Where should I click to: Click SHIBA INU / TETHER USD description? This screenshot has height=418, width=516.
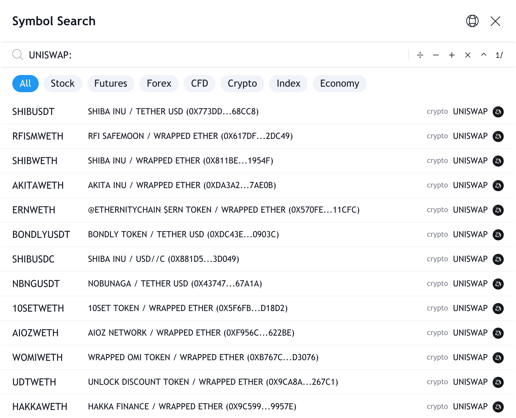(173, 112)
